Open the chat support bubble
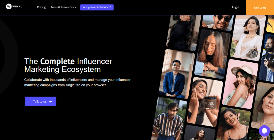 [x=264, y=131]
